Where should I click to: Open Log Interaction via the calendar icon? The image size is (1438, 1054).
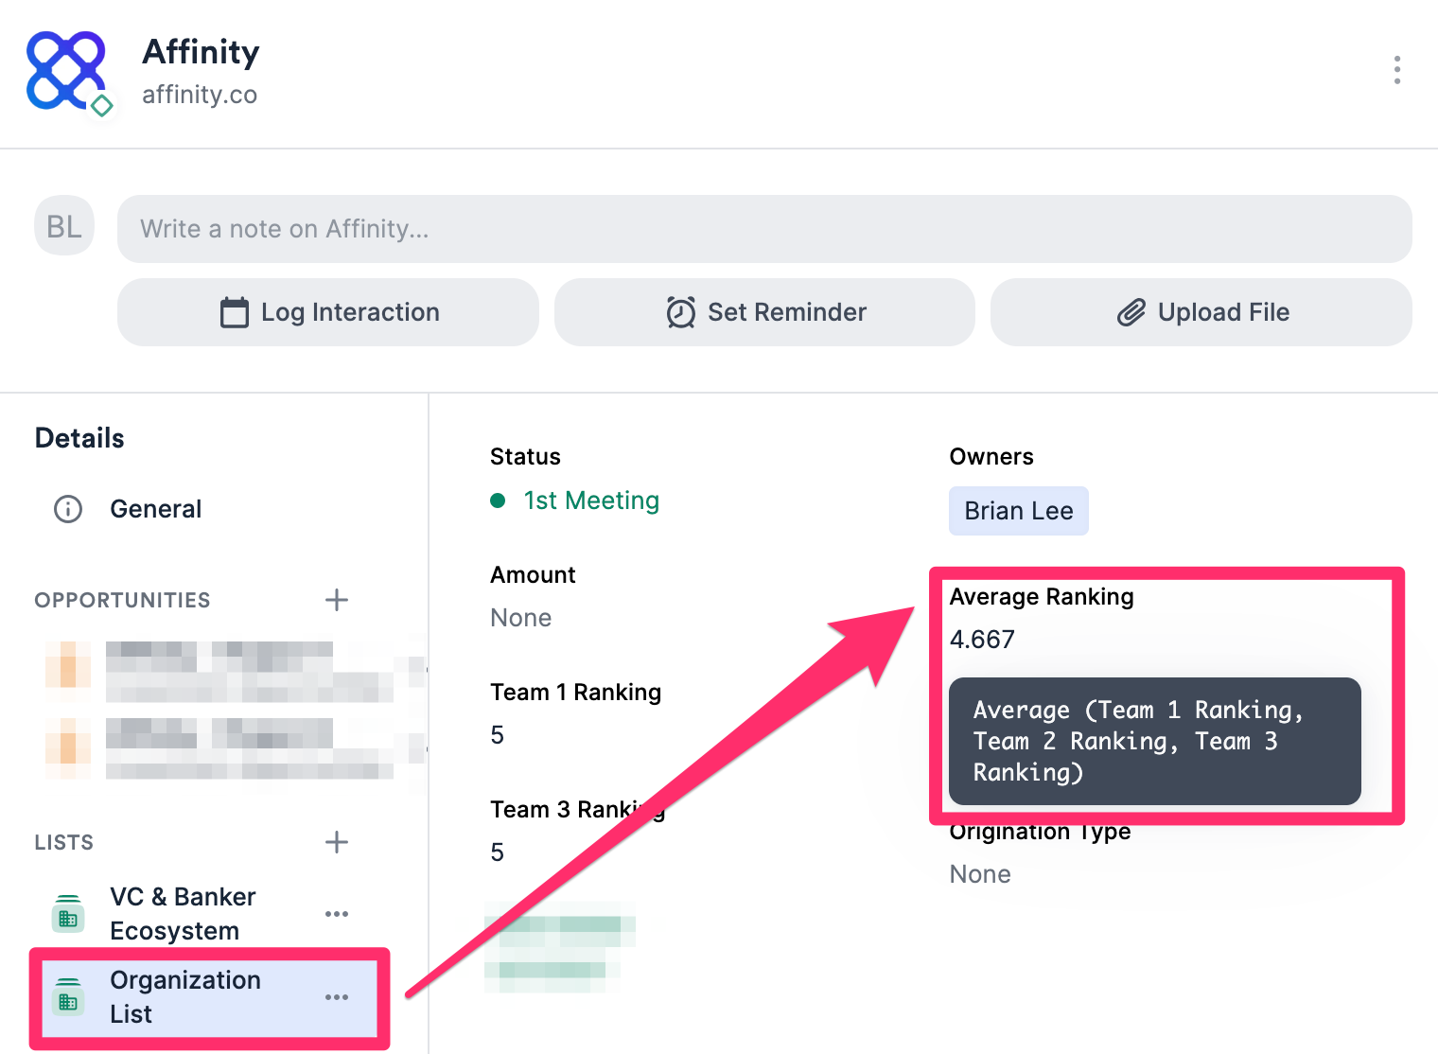(x=235, y=312)
